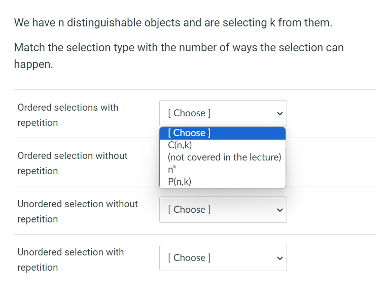The width and height of the screenshot is (388, 294).
Task: Click the word 'happen.' in the instructions
Action: pyautogui.click(x=33, y=65)
